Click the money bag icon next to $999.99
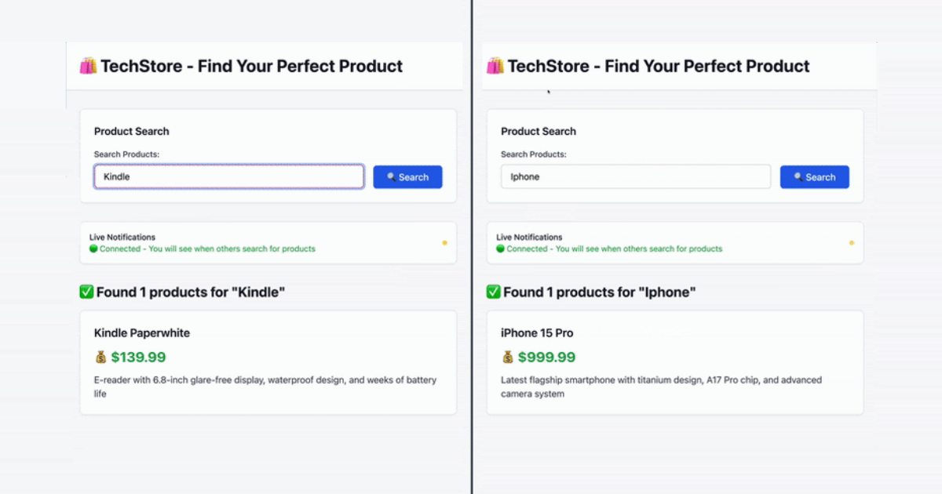The height and width of the screenshot is (494, 942). click(506, 357)
